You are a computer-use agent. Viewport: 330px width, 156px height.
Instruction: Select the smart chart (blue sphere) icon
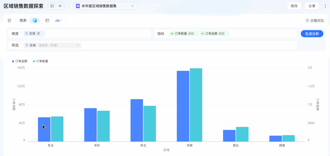tap(35, 20)
